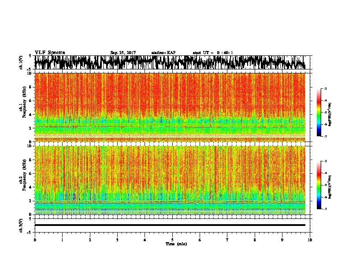The image size is (349, 269).
Task: Click the ch.2 frequency tick label "2"
Action: [x=31, y=201]
